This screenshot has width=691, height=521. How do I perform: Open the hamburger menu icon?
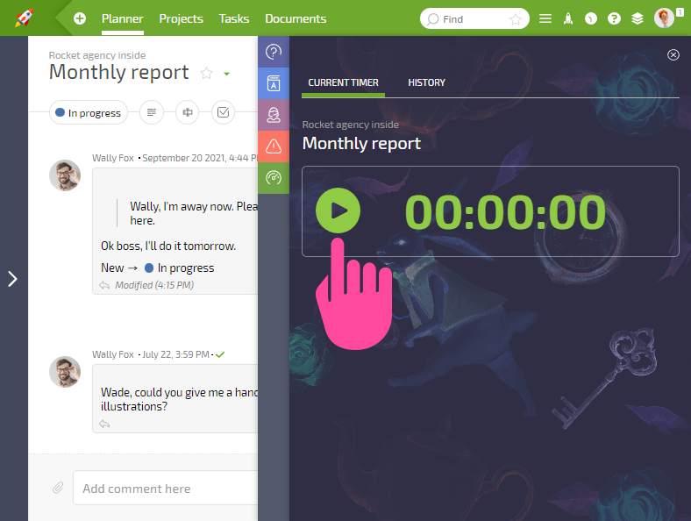[545, 18]
